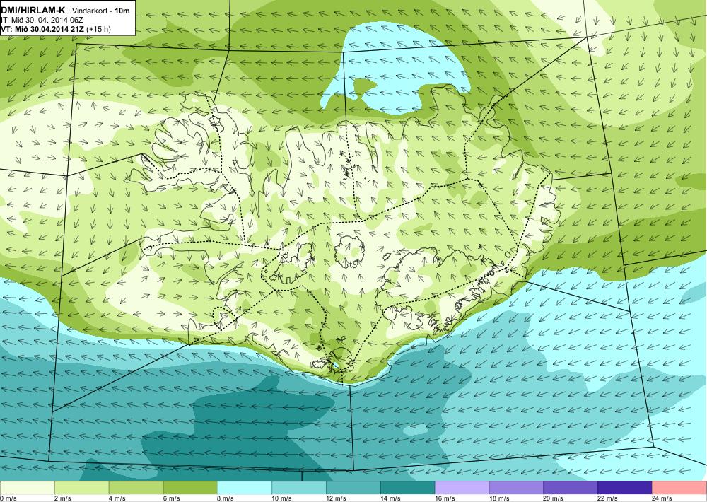The width and height of the screenshot is (707, 502).
Task: Click the dark indigo swatch starting at 22 m/s
Action: coord(625,488)
